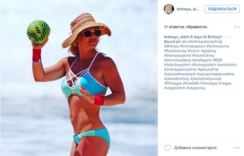Image resolution: width=244 pixels, height=156 pixels.
Task: Open the @britneypieceofme mention link
Action: (204, 42)
